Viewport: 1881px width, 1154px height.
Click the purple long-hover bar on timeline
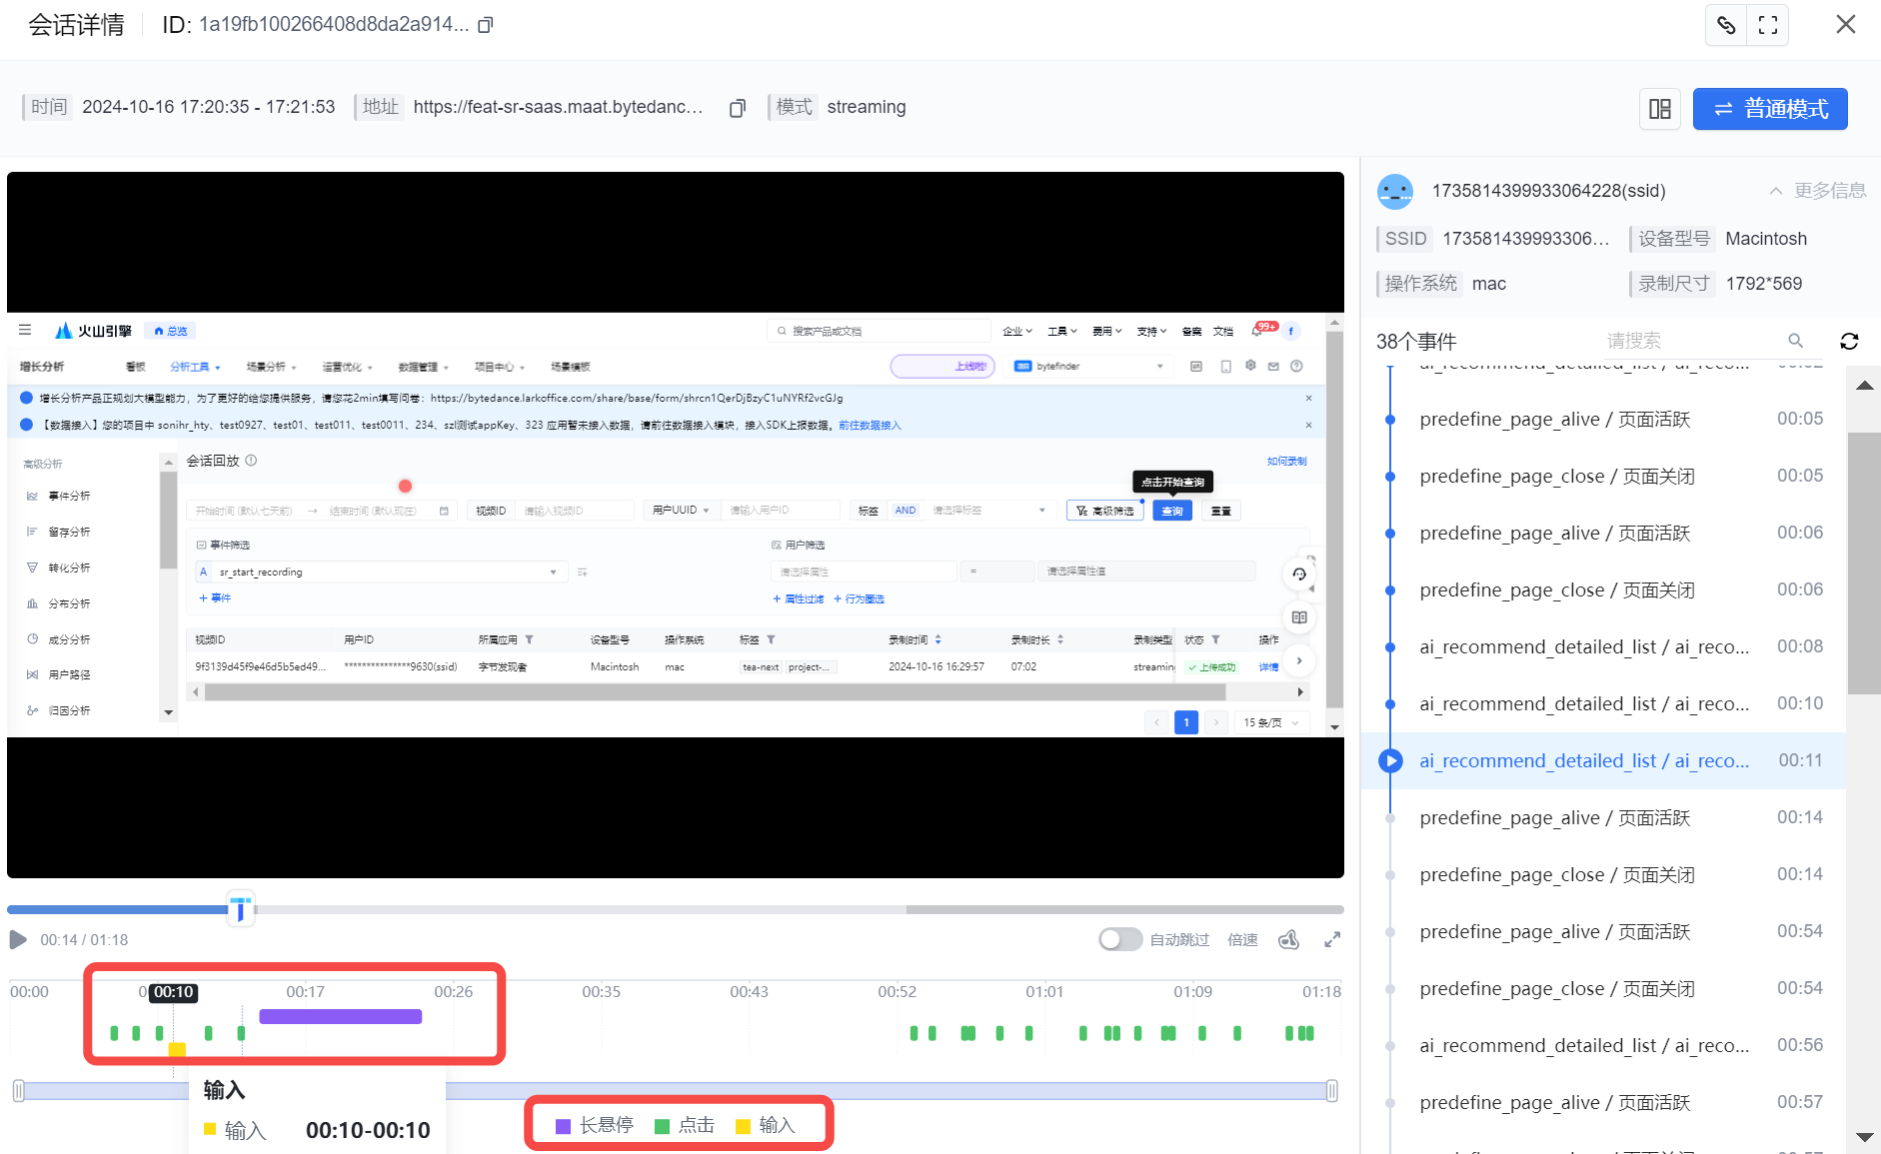pos(341,1017)
